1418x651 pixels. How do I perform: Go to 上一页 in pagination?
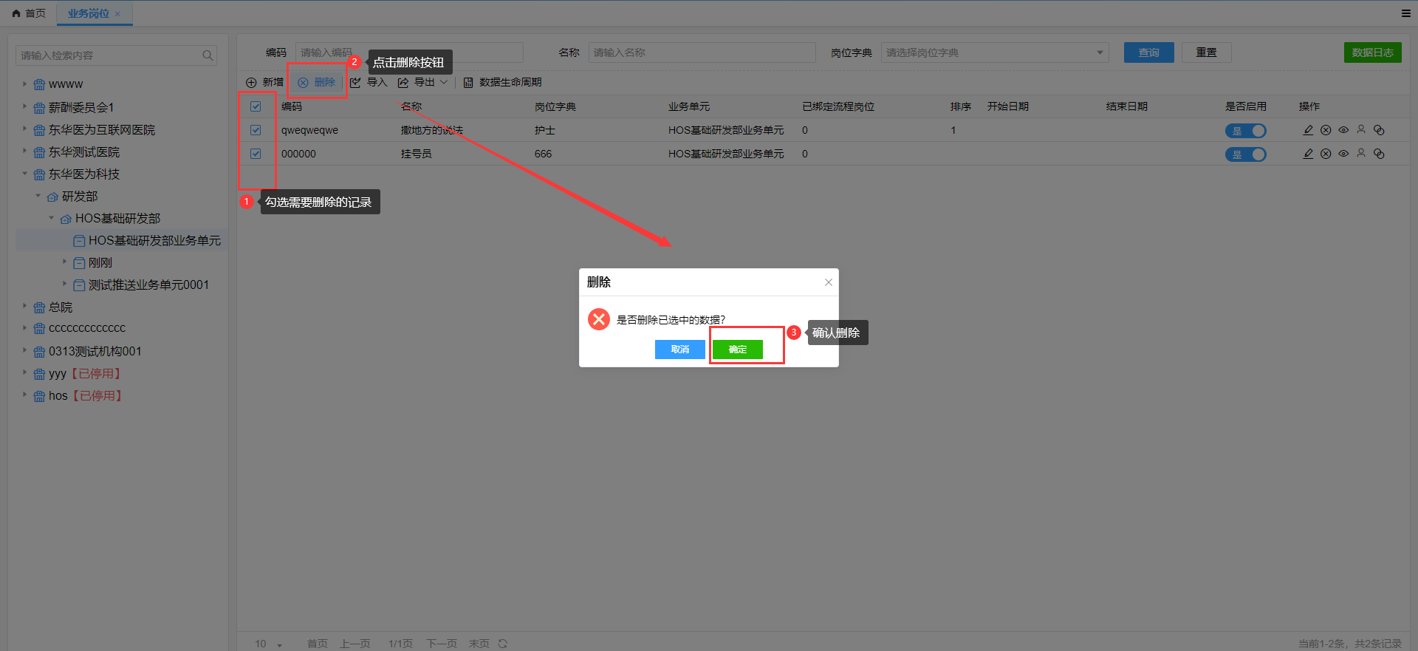354,644
